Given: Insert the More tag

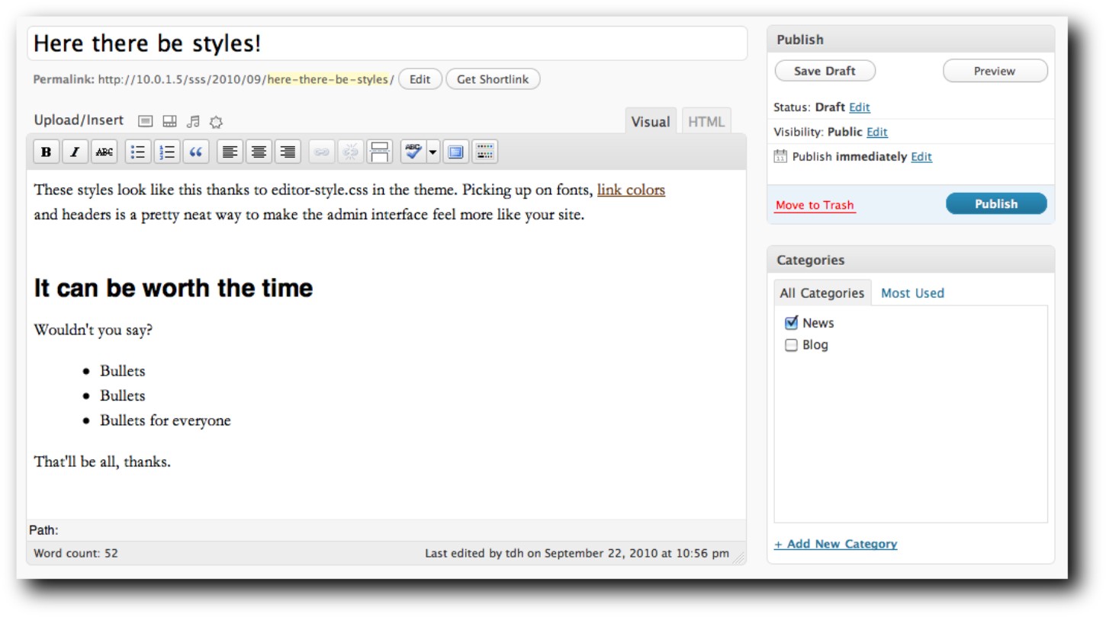Looking at the screenshot, I should pyautogui.click(x=380, y=152).
